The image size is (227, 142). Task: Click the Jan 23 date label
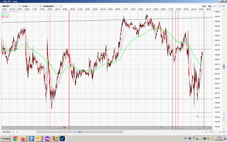149,9
